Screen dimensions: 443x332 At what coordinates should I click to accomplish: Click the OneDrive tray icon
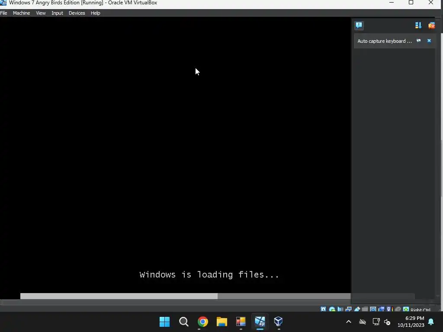[363, 322]
